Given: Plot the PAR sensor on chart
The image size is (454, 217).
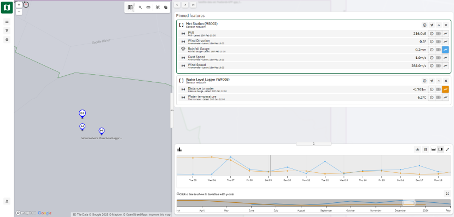Looking at the screenshot, I should coord(445,33).
